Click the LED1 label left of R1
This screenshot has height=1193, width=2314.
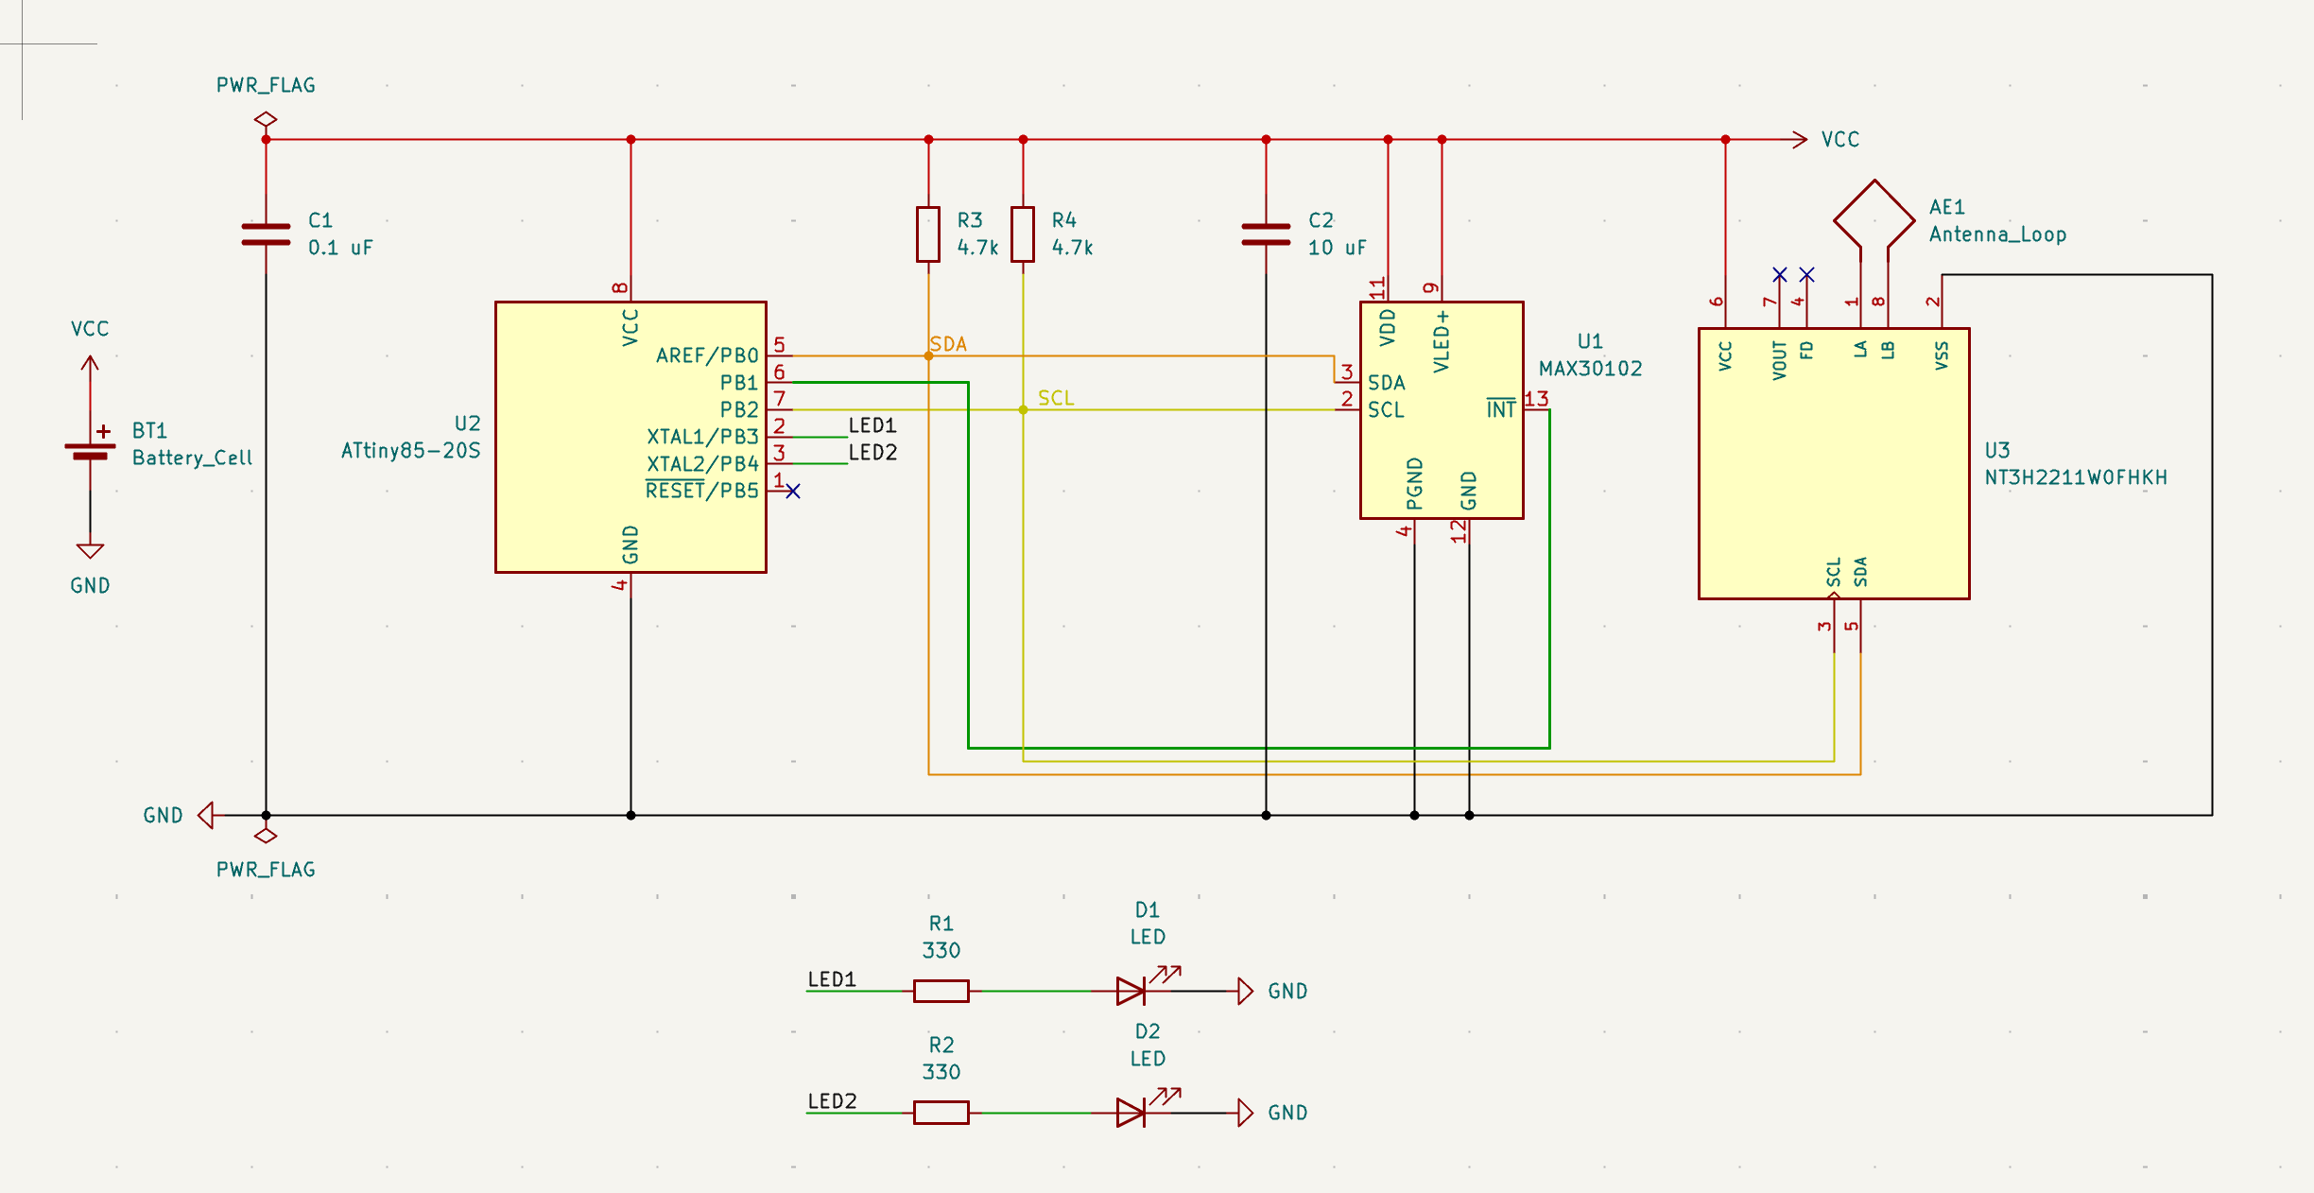[x=832, y=979]
